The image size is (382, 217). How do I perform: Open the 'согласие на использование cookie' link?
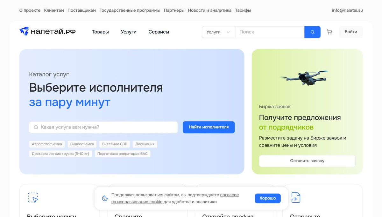coord(175,198)
